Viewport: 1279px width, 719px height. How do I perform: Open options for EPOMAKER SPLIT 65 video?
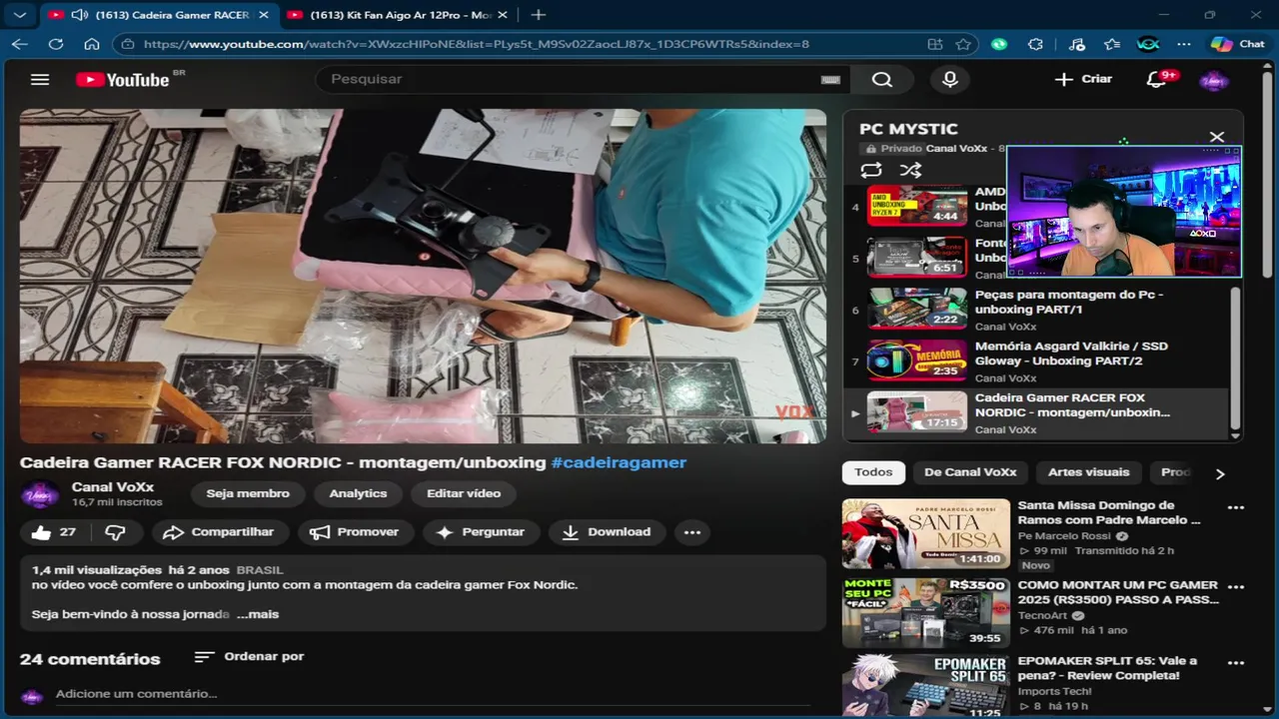click(1236, 662)
